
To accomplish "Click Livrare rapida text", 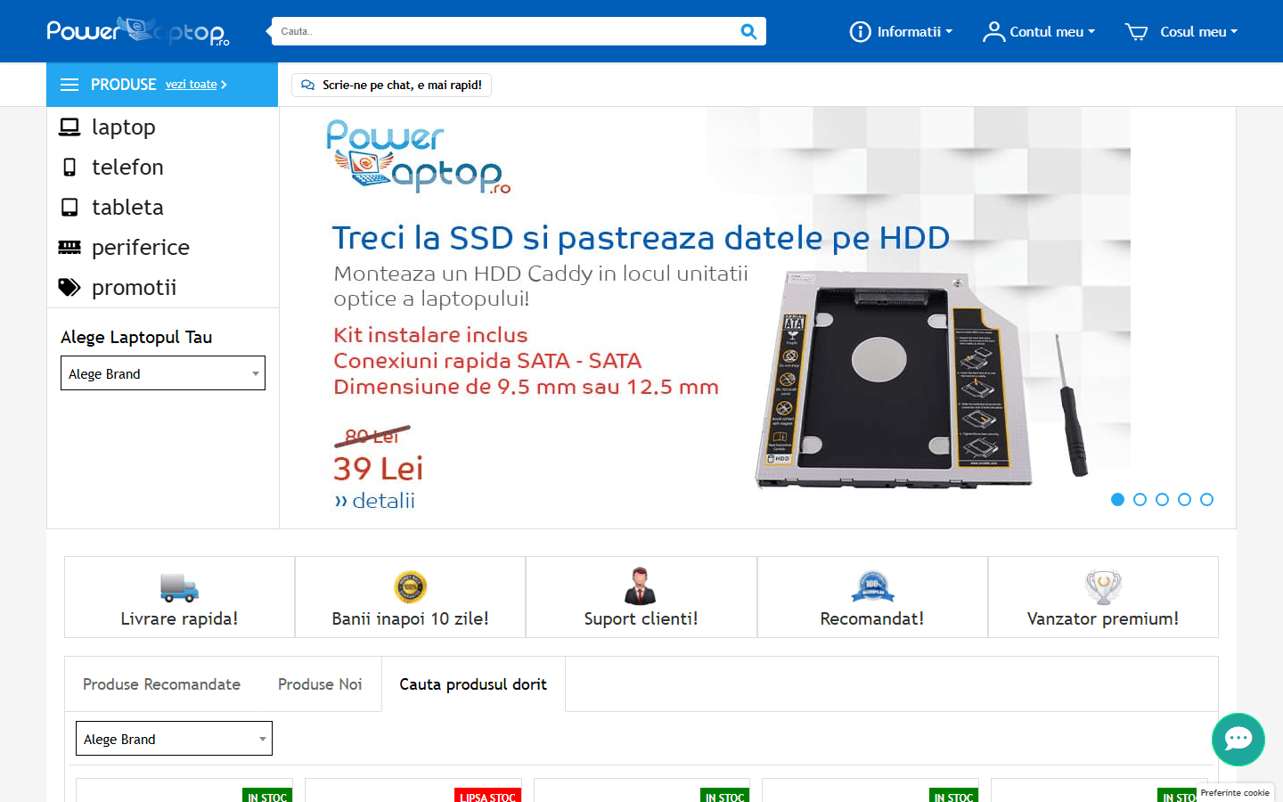I will (x=179, y=619).
